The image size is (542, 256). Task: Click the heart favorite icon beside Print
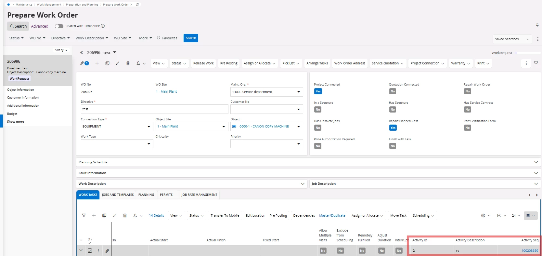pos(536,63)
